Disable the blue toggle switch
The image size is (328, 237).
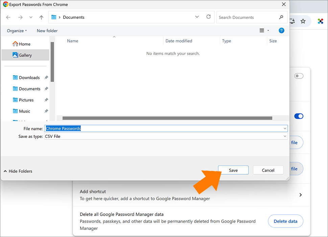tap(299, 116)
